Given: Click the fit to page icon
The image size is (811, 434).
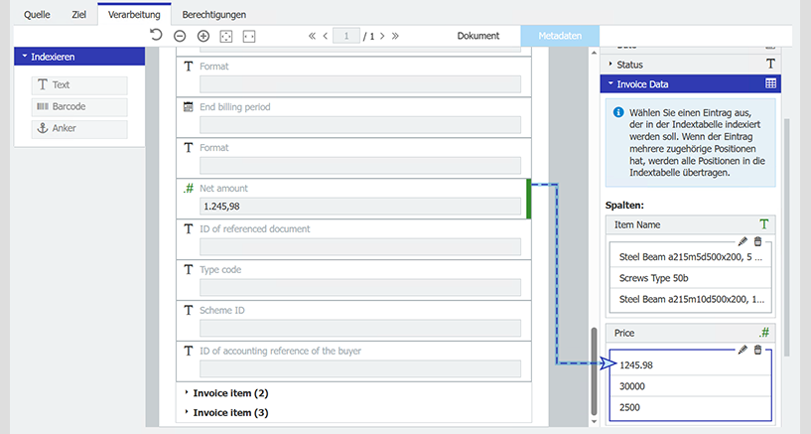Looking at the screenshot, I should 226,36.
